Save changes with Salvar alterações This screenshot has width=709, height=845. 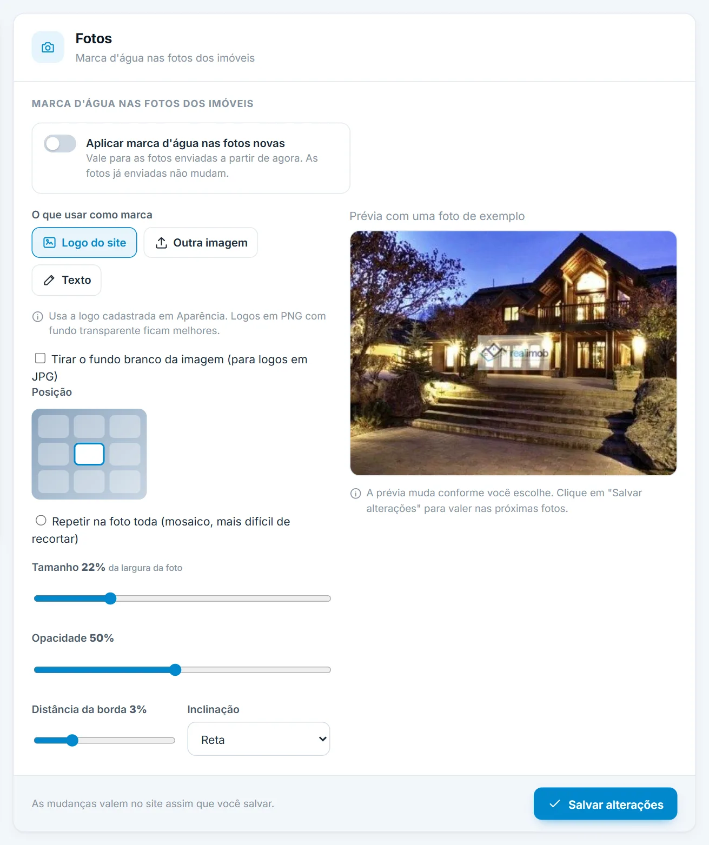(605, 804)
